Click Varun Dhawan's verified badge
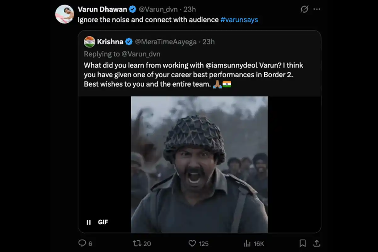Viewport: 378px width, 252px height. [x=132, y=9]
